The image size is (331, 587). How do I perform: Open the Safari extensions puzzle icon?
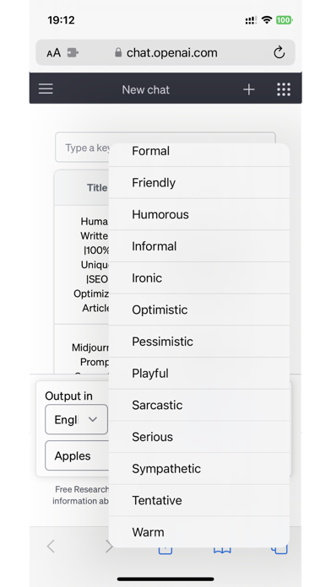pyautogui.click(x=73, y=52)
